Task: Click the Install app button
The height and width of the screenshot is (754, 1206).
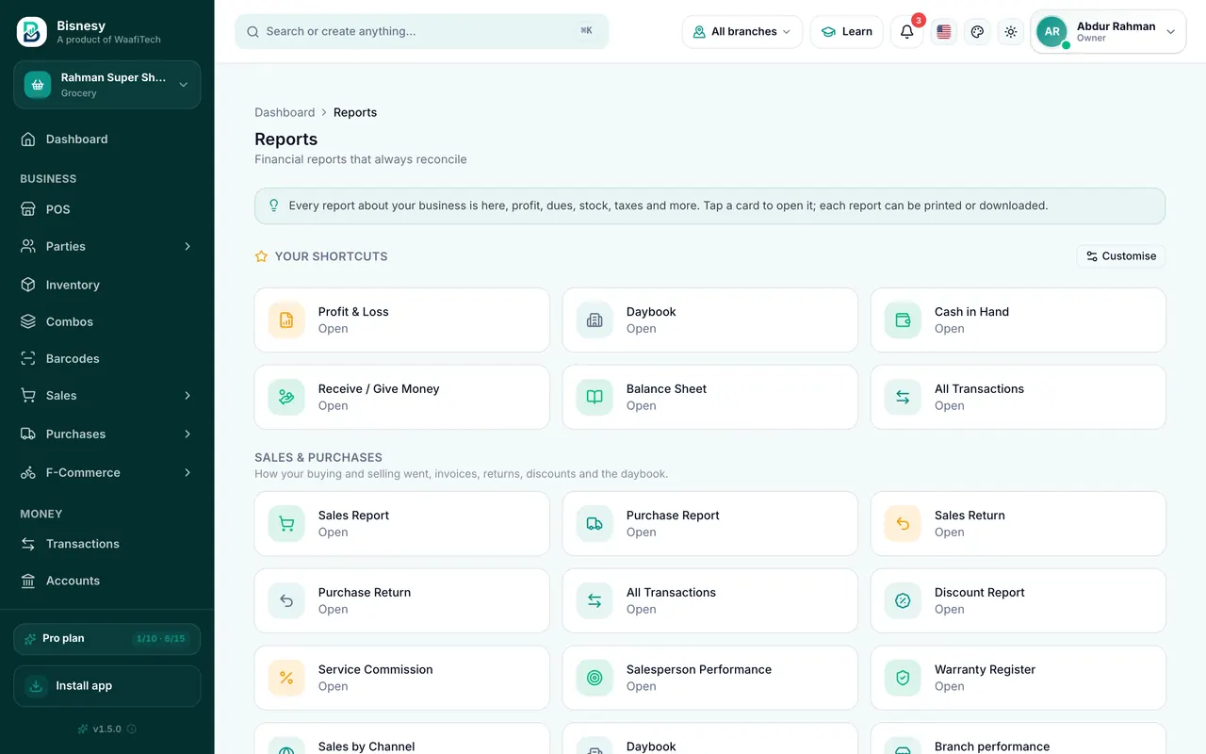Action: (107, 686)
